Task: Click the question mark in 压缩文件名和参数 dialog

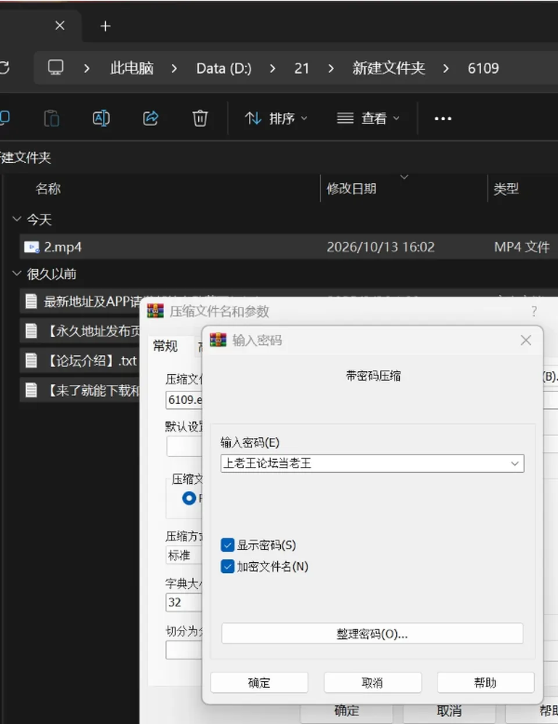Action: coord(534,312)
